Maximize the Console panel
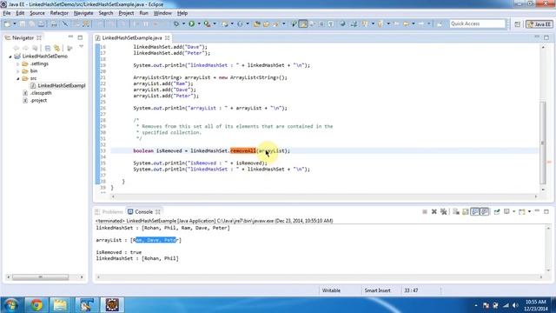 546,211
